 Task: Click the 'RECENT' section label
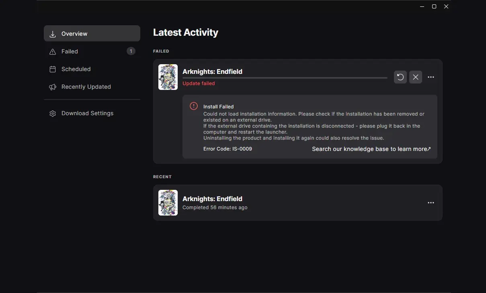[x=162, y=177]
